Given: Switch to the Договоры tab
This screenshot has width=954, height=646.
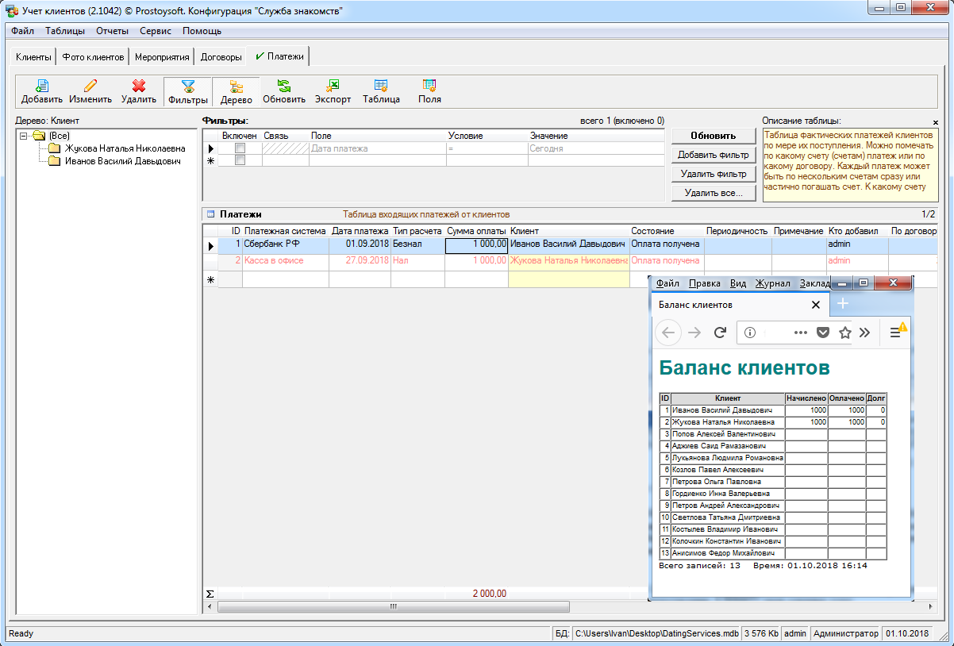Looking at the screenshot, I should click(221, 57).
